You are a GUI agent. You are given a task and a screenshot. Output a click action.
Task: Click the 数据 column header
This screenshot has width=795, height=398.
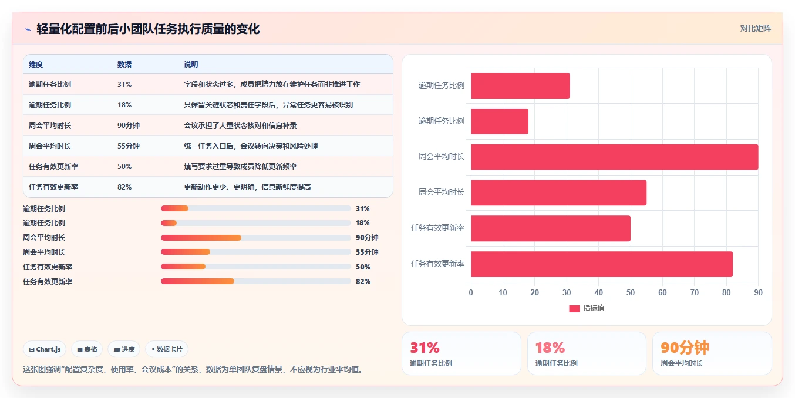click(x=124, y=64)
